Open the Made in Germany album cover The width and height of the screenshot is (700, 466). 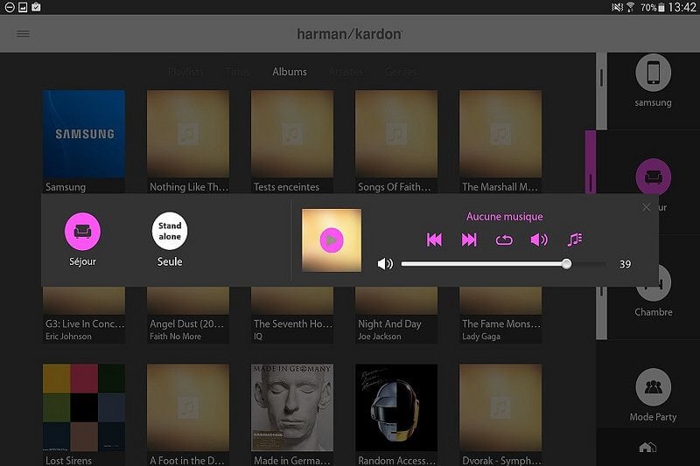pos(292,407)
